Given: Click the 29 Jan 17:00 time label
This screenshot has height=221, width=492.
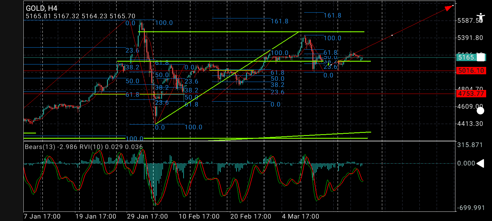Looking at the screenshot, I should pos(147,216).
